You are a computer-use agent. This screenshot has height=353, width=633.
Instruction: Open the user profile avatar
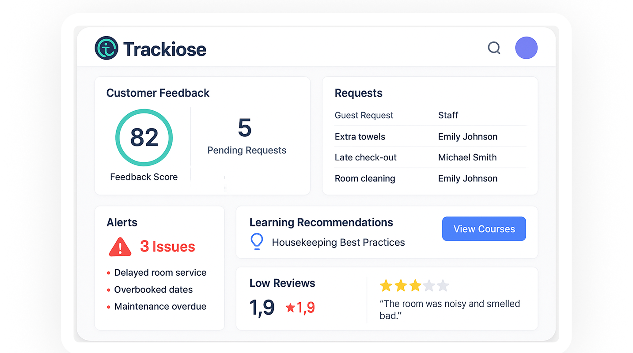coord(526,48)
